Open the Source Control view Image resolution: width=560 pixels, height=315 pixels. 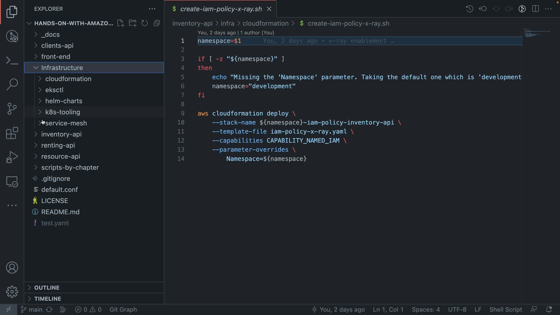(x=12, y=109)
